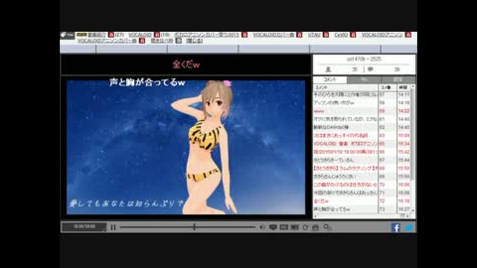
Task: Click the red icon after VOCALOIDカバー曲 tag
Action: click(x=299, y=35)
